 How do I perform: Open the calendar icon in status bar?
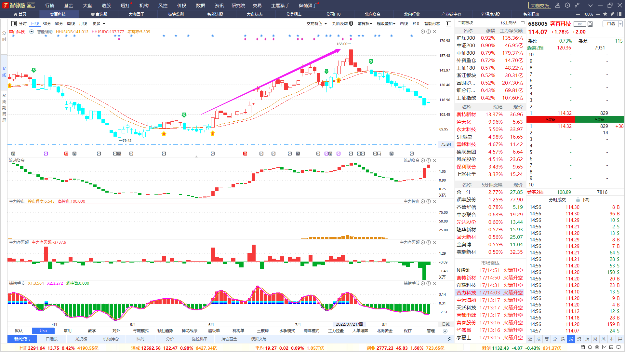click(x=583, y=347)
